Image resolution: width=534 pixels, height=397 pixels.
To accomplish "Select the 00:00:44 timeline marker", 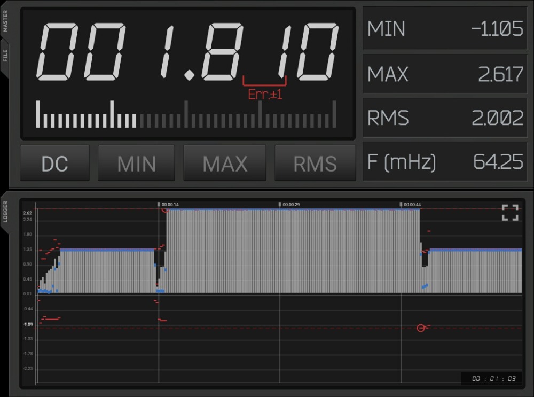I will point(410,205).
